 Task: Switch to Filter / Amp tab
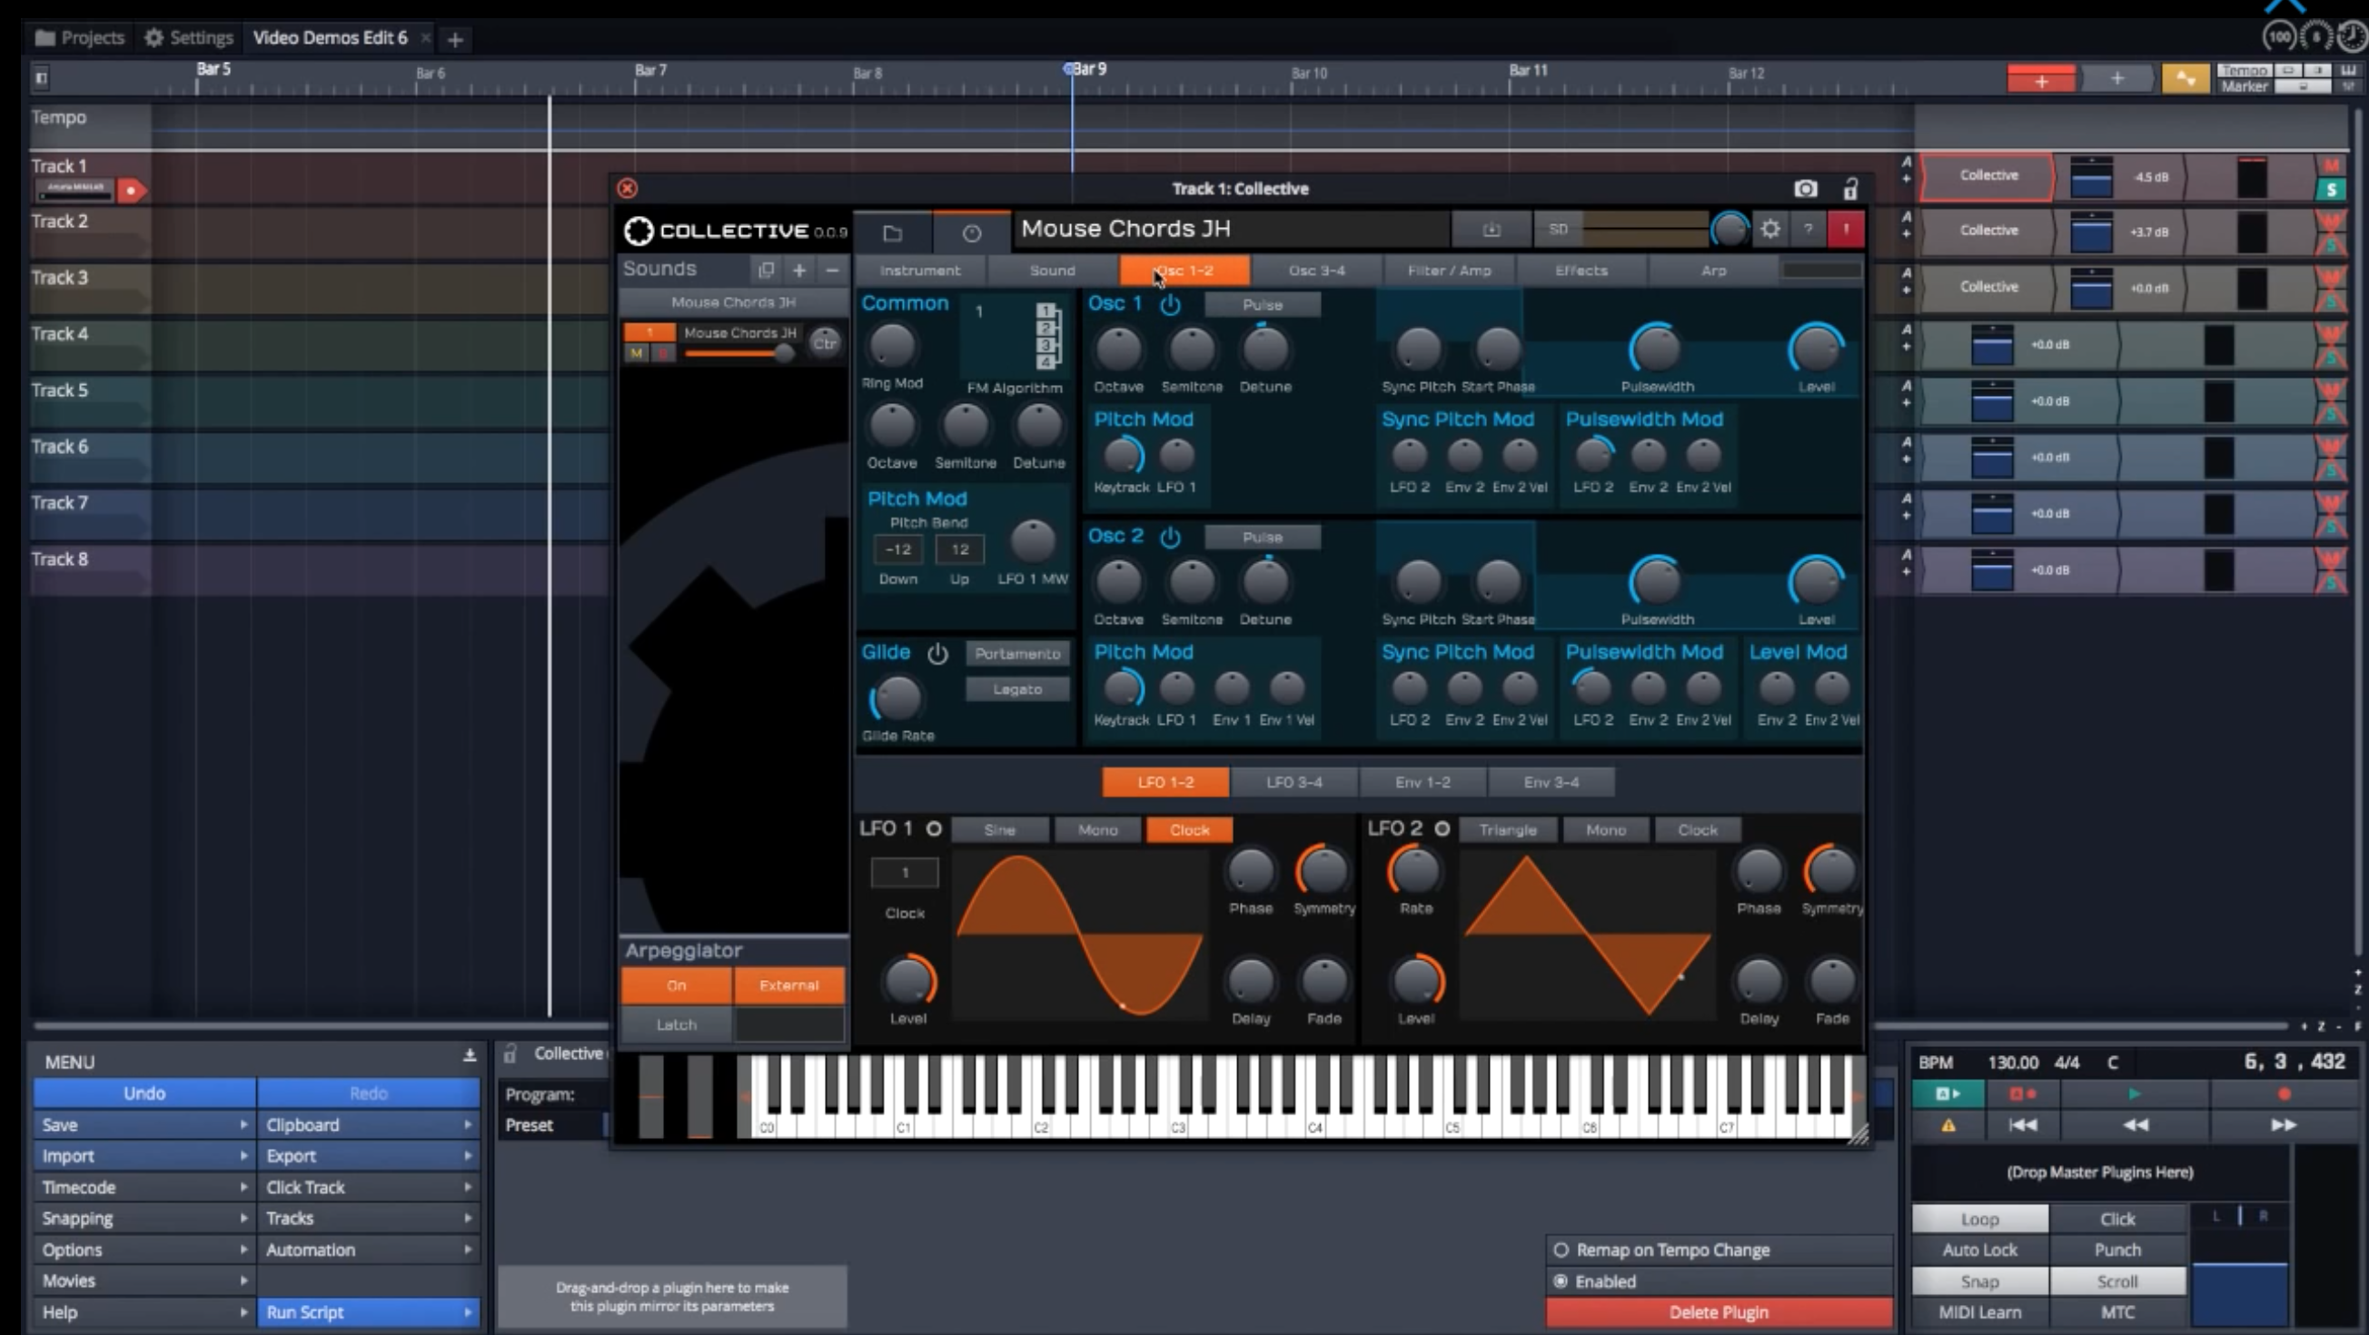1450,271
